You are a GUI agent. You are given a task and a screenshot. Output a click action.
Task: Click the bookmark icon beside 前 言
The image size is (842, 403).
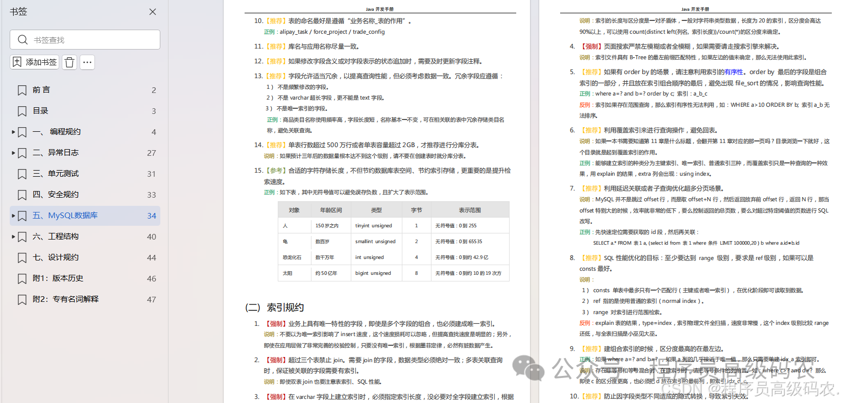click(x=22, y=90)
